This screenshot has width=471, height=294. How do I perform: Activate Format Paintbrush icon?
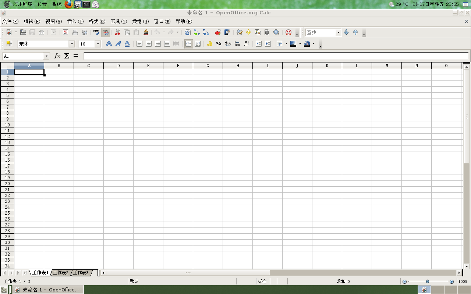click(x=146, y=32)
